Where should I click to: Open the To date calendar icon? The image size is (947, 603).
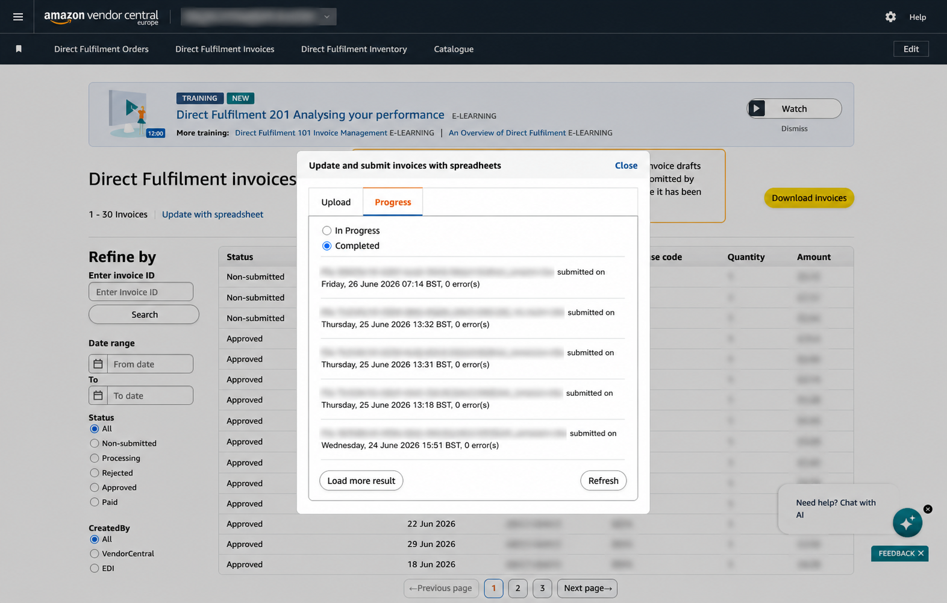(x=98, y=395)
